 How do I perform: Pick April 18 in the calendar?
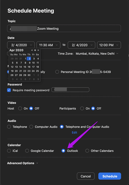(37, 67)
